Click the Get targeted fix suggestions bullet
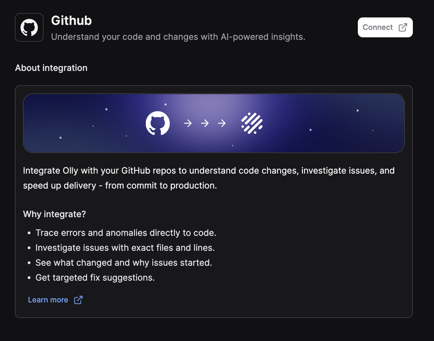Image resolution: width=434 pixels, height=341 pixels. pyautogui.click(x=95, y=278)
